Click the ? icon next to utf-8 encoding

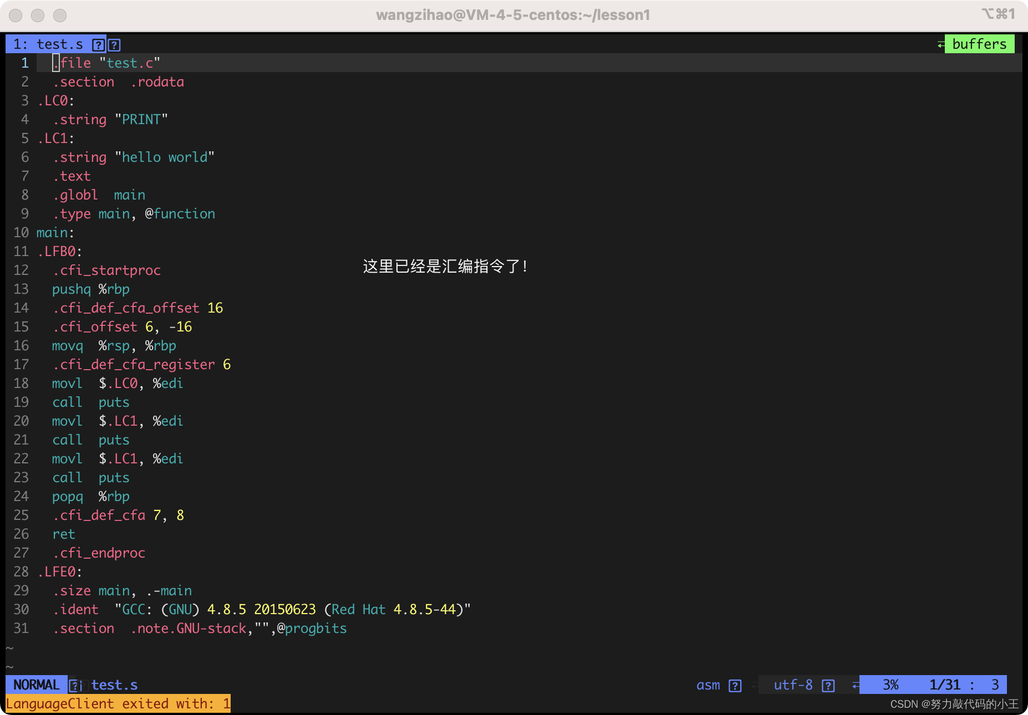click(x=828, y=686)
